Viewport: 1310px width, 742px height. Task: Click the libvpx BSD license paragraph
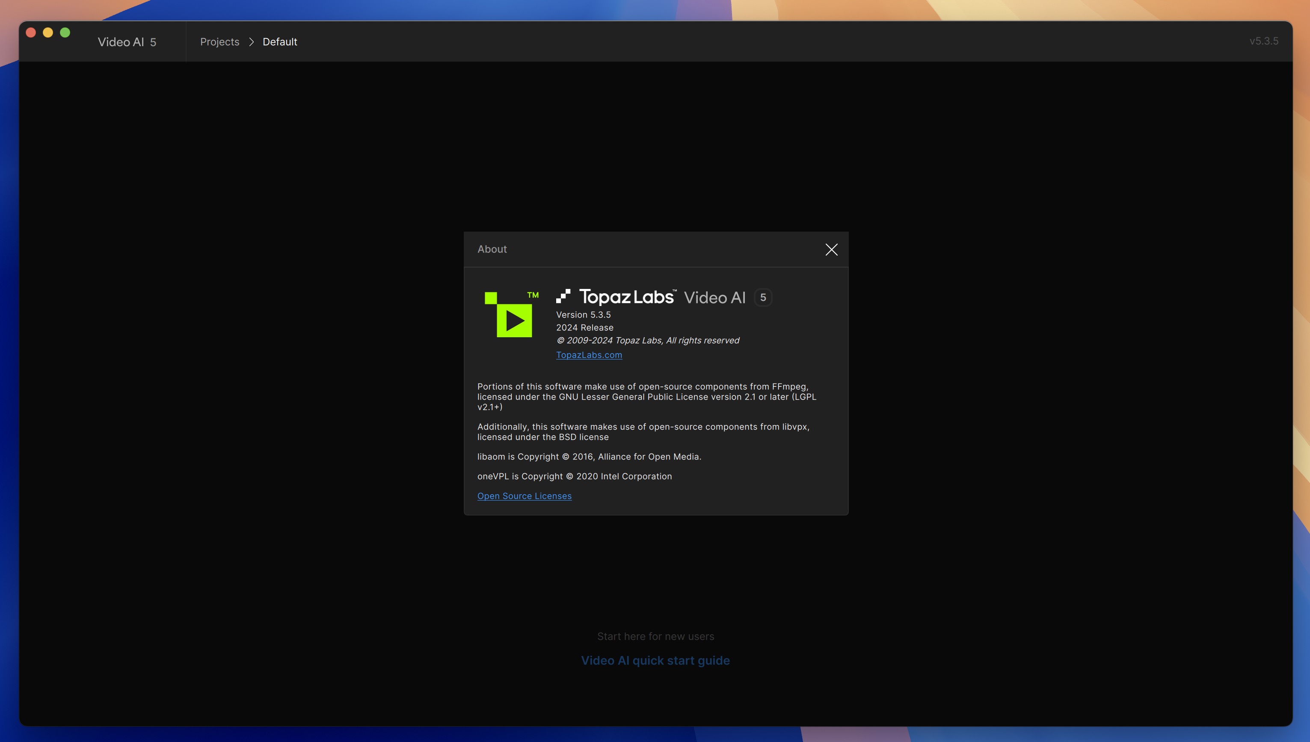click(643, 432)
